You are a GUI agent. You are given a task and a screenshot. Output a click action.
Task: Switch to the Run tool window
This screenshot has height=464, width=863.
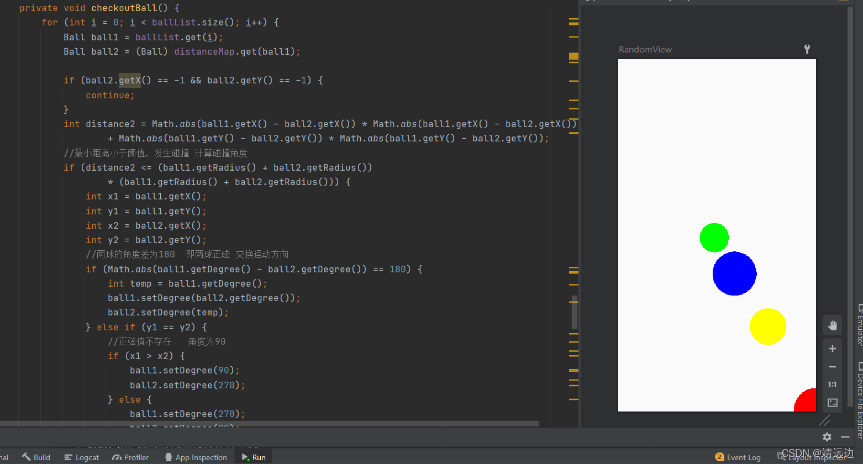(x=254, y=457)
